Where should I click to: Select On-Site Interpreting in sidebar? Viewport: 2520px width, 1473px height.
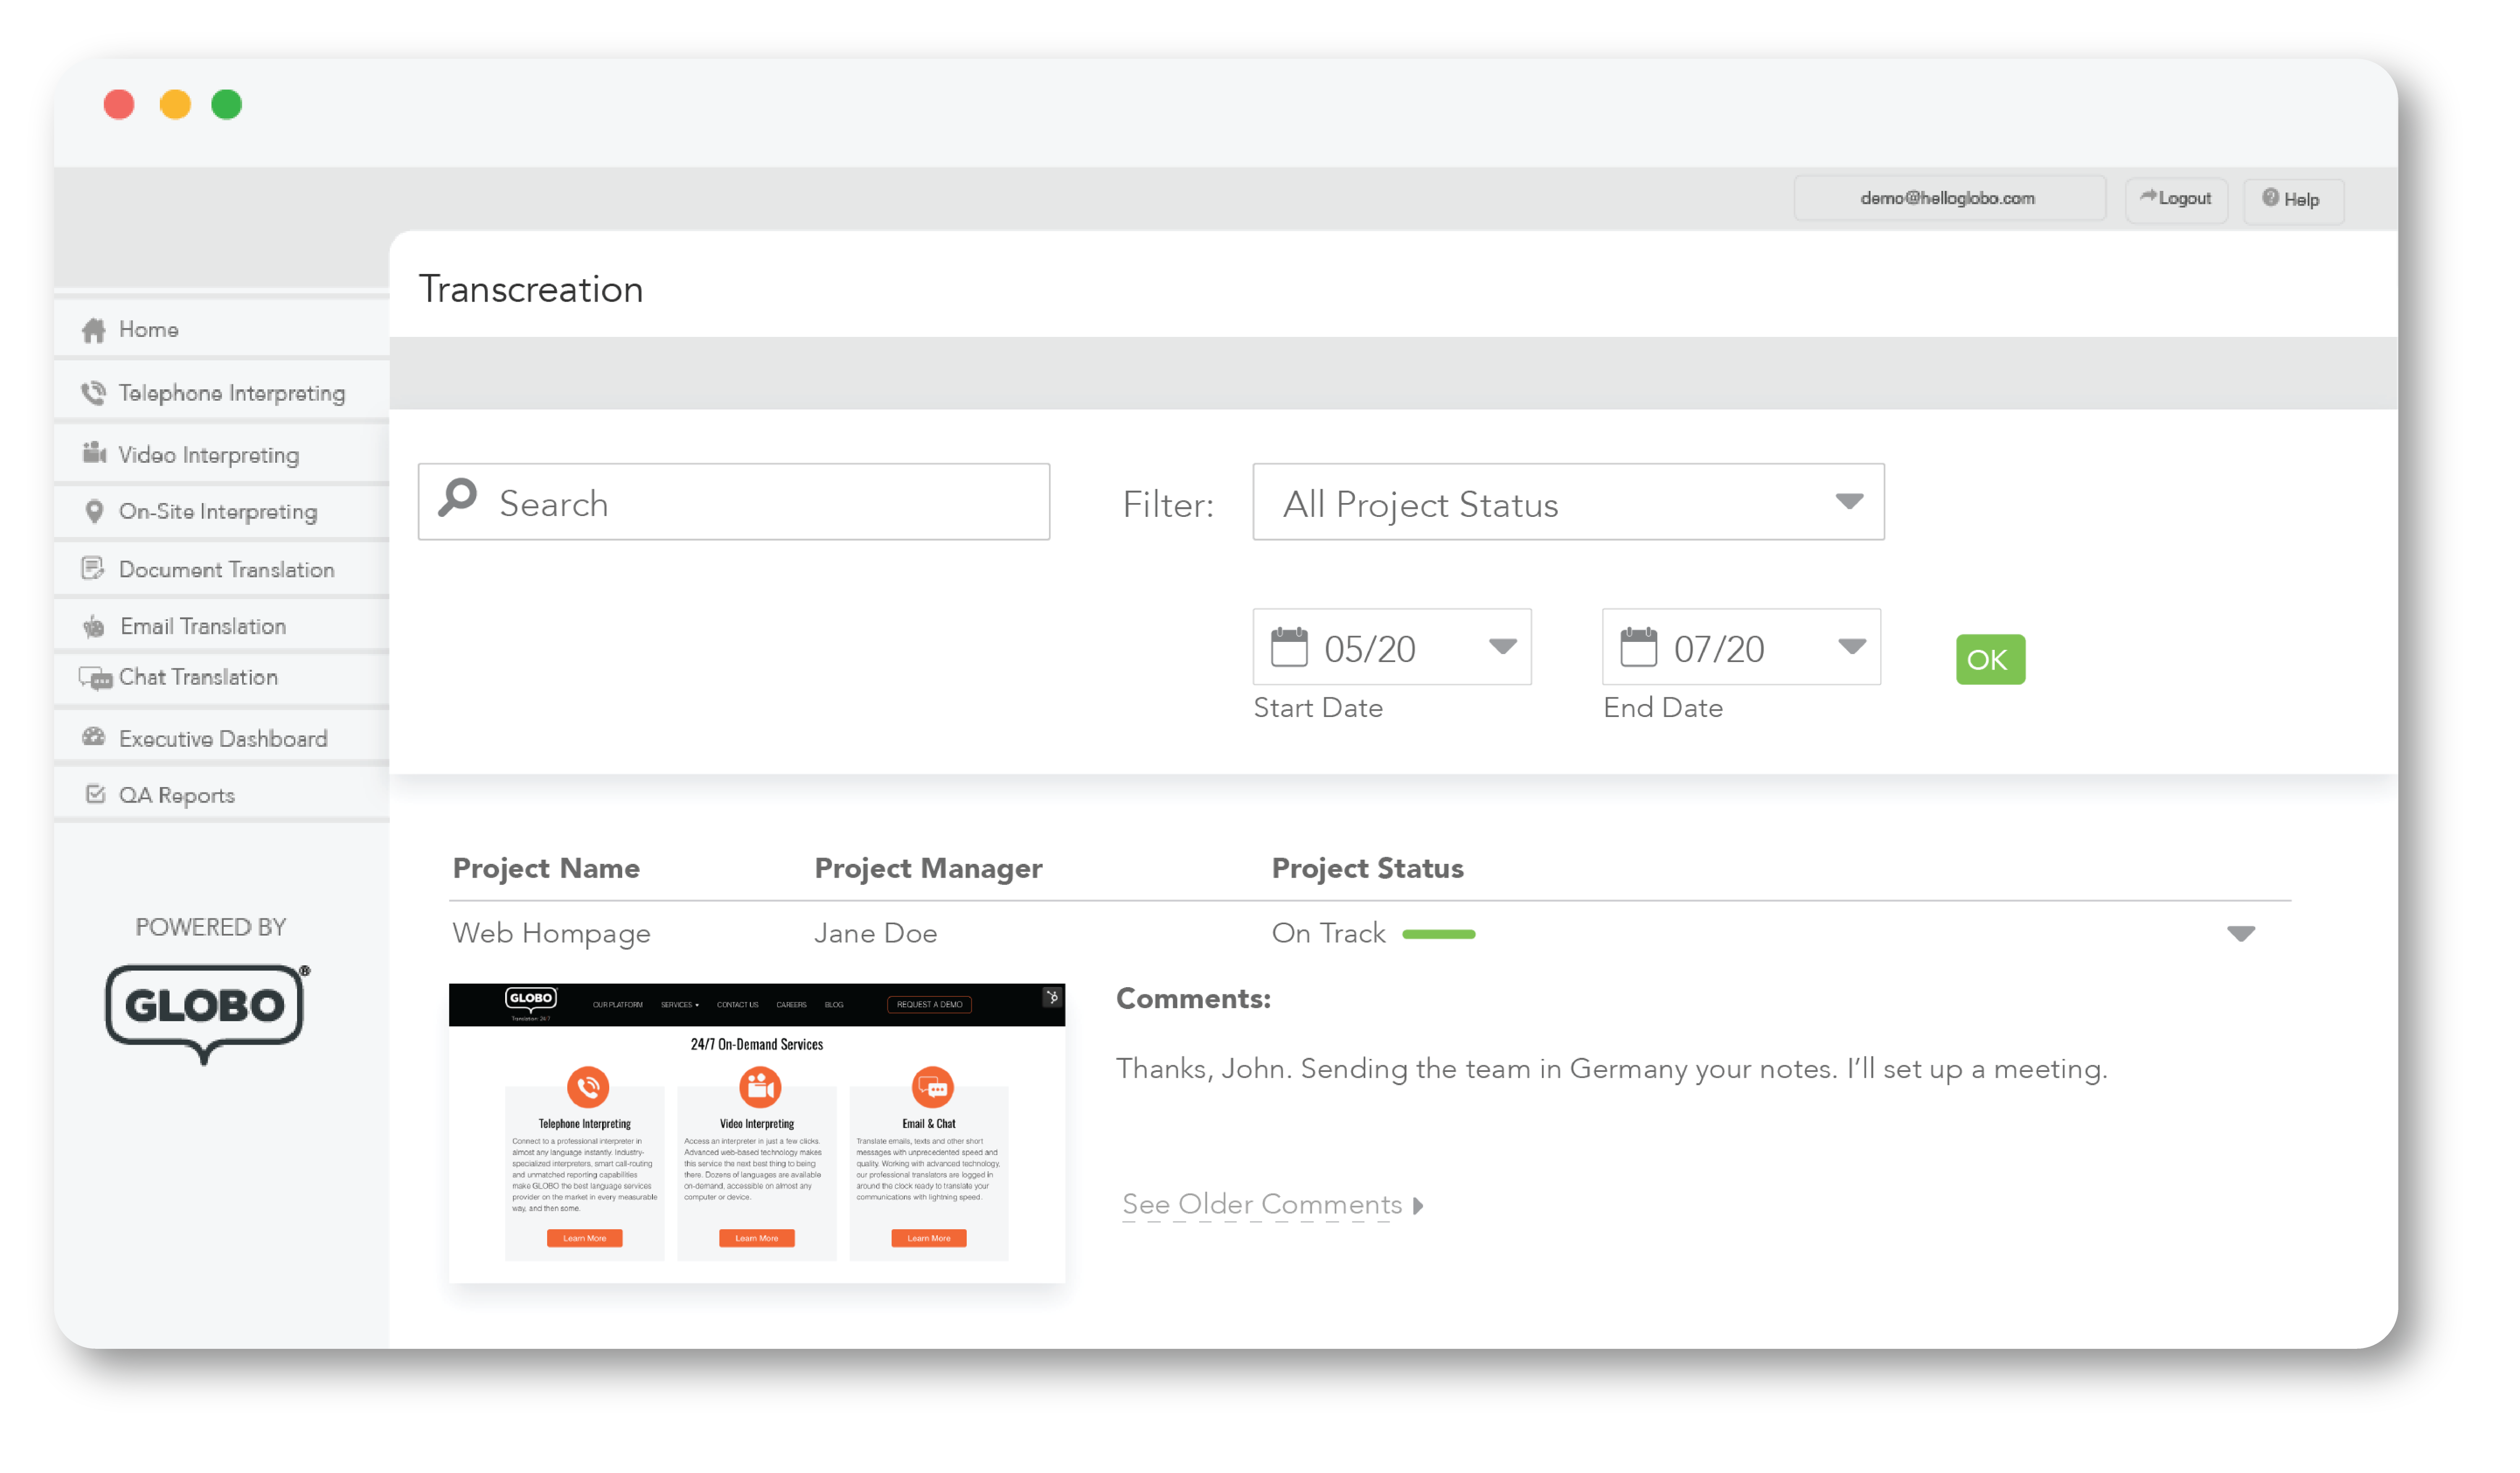coord(222,512)
